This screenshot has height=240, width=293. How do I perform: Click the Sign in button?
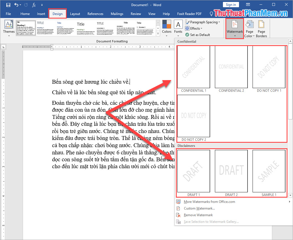coord(231,5)
